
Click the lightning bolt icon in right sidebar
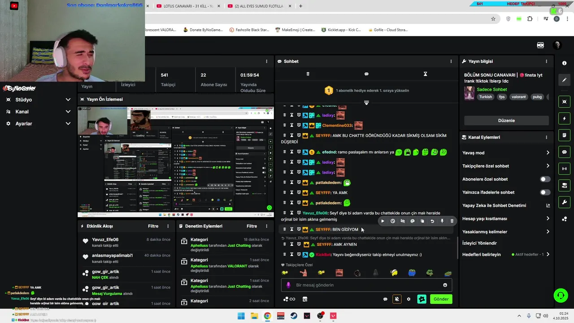565,118
